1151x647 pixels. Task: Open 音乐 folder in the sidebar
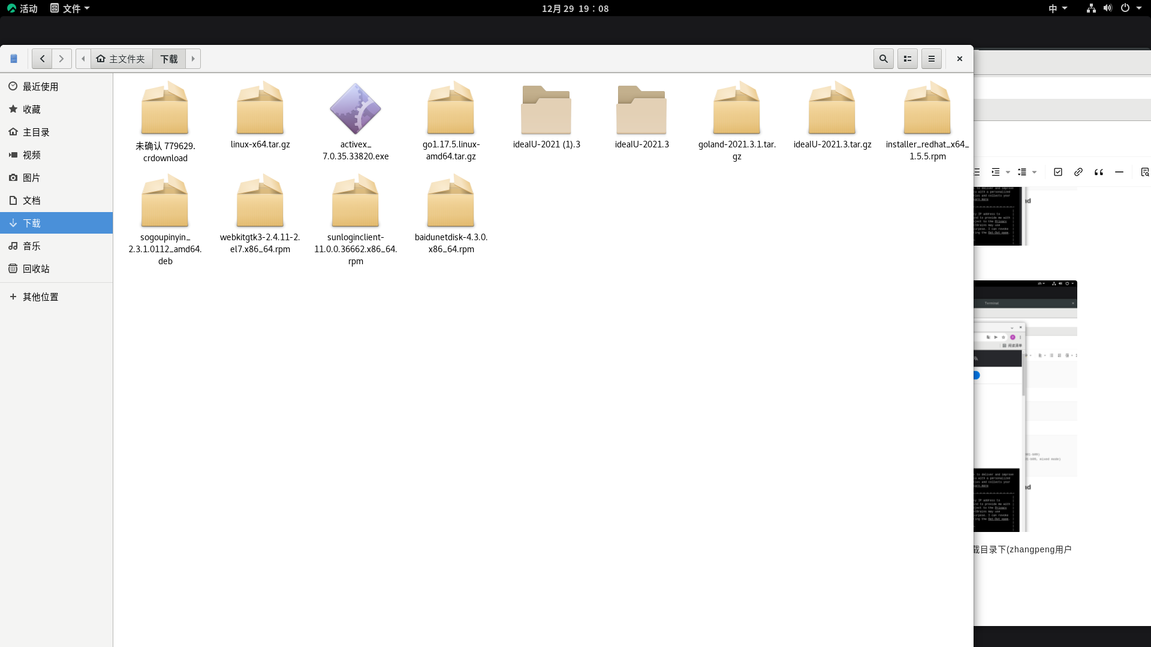[56, 246]
